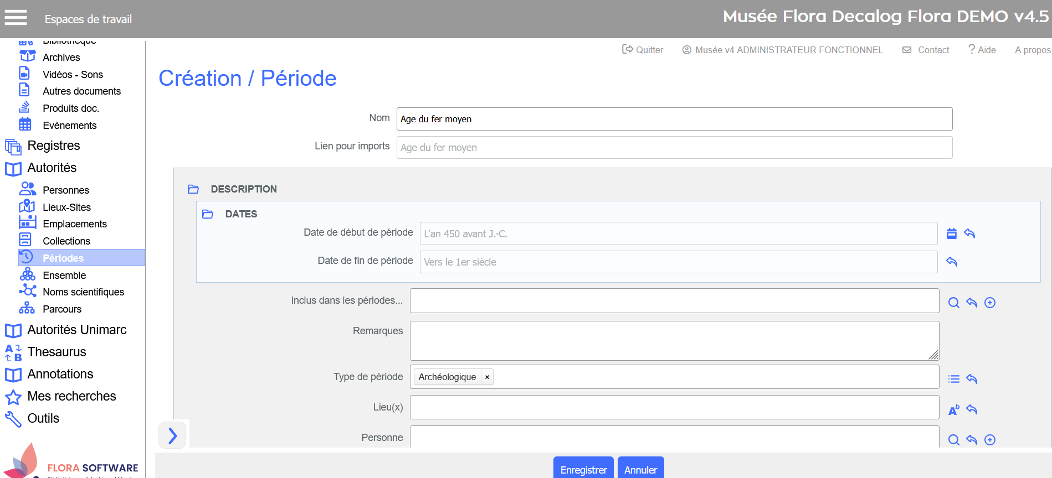Select Collections in Autorités menu

pyautogui.click(x=66, y=241)
